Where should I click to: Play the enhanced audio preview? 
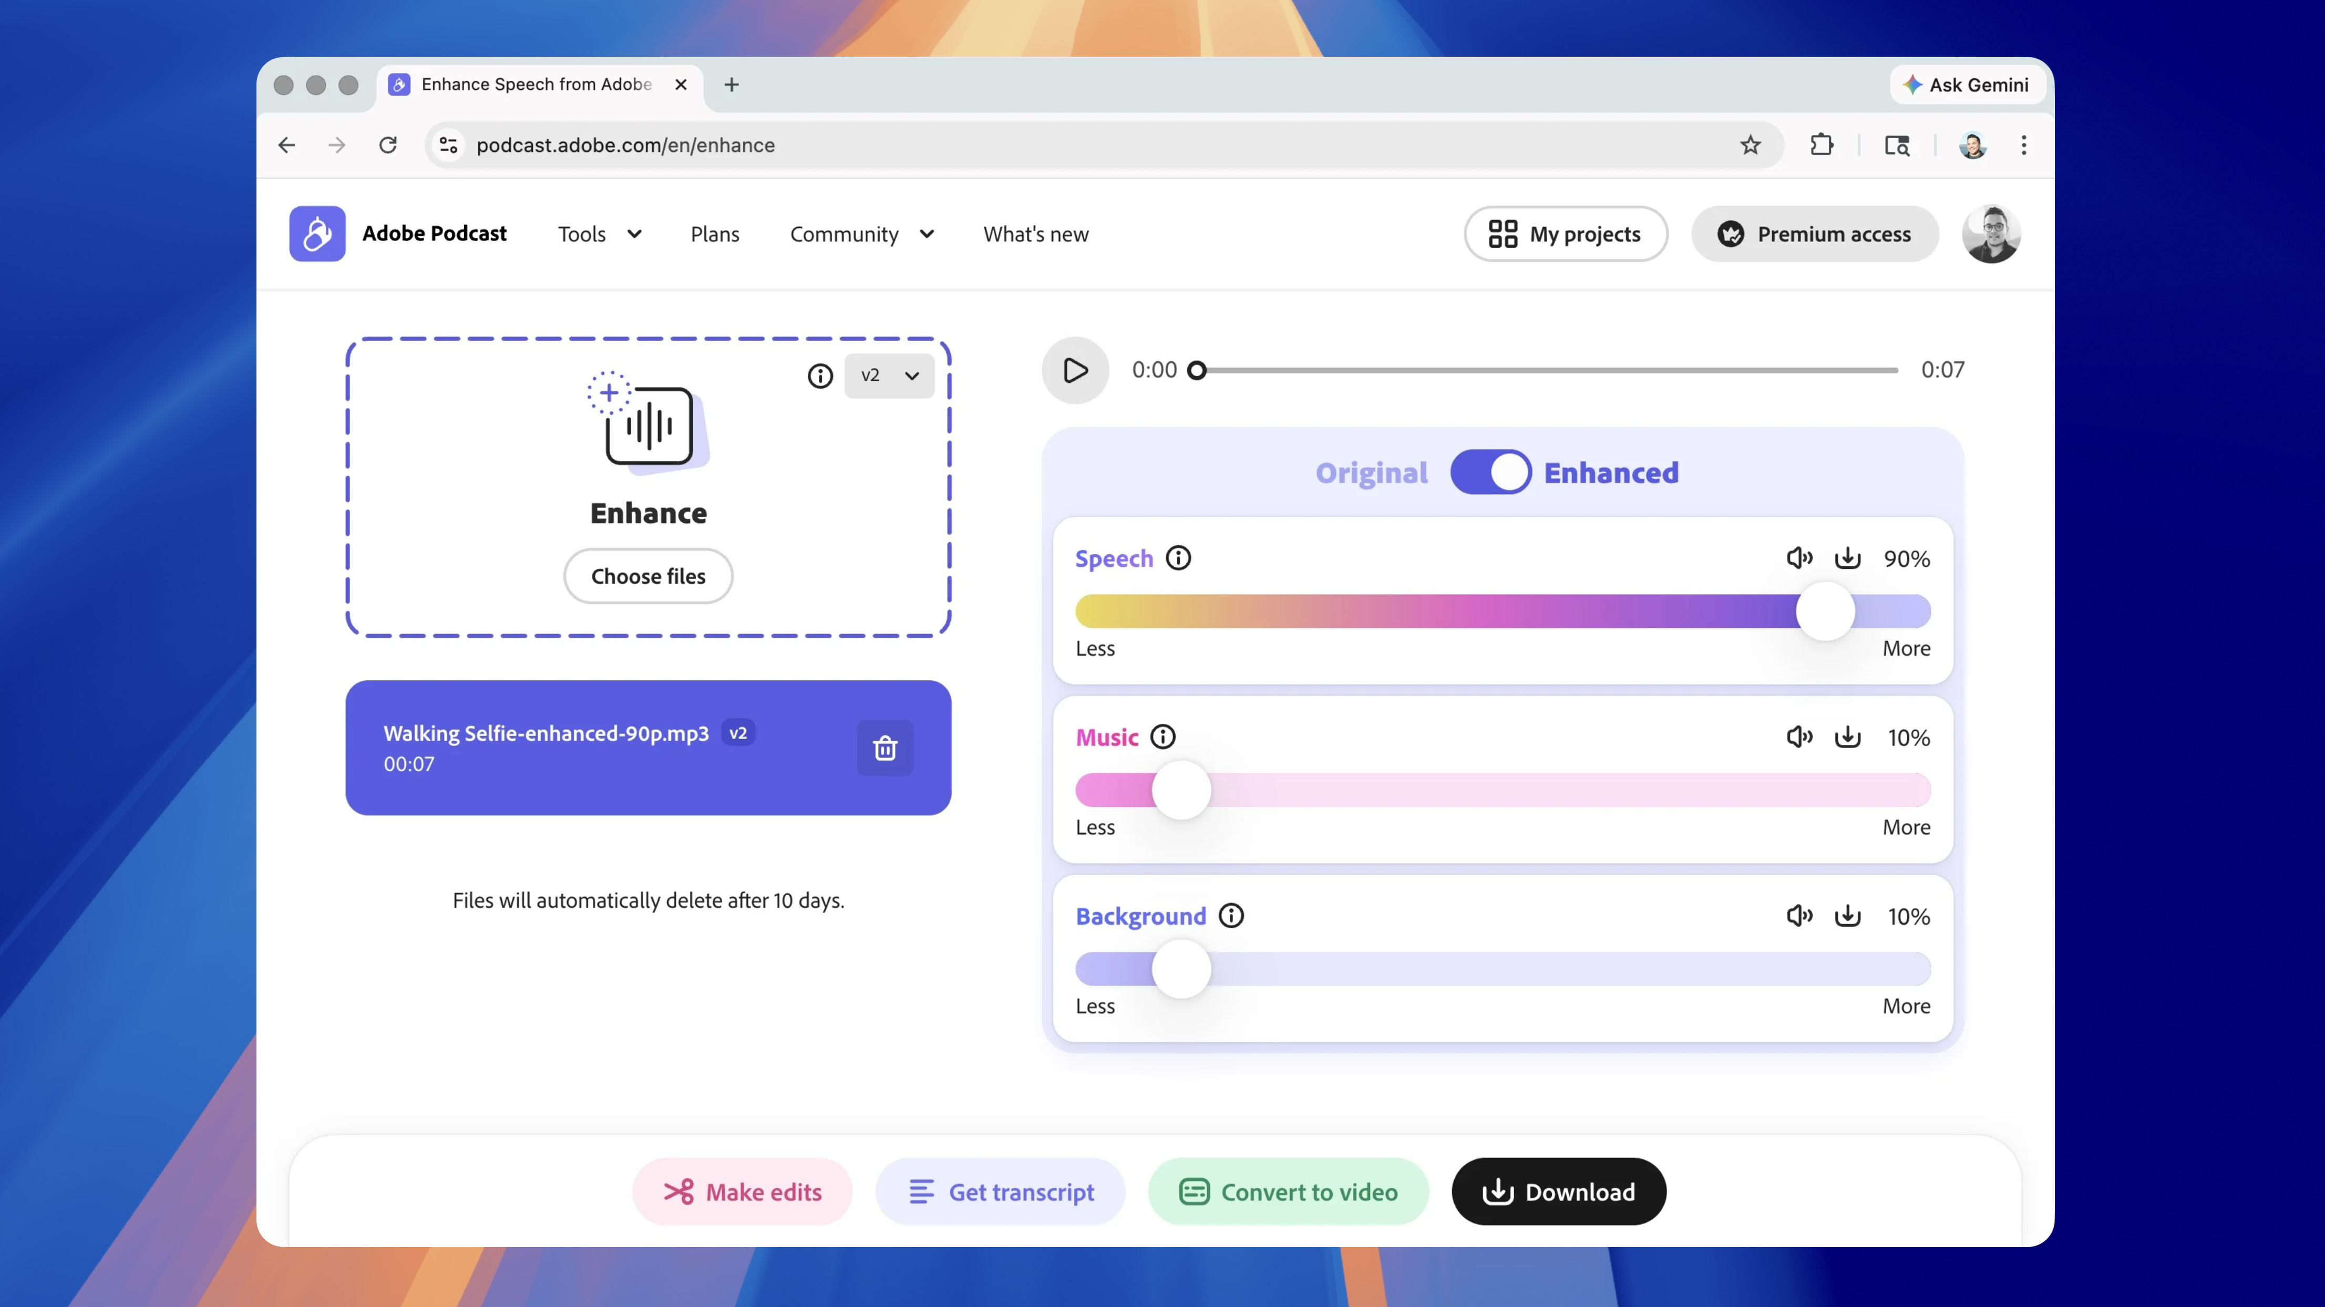[x=1075, y=370]
